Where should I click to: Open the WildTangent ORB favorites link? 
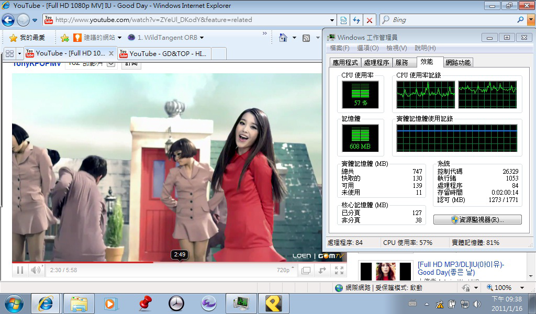point(165,38)
